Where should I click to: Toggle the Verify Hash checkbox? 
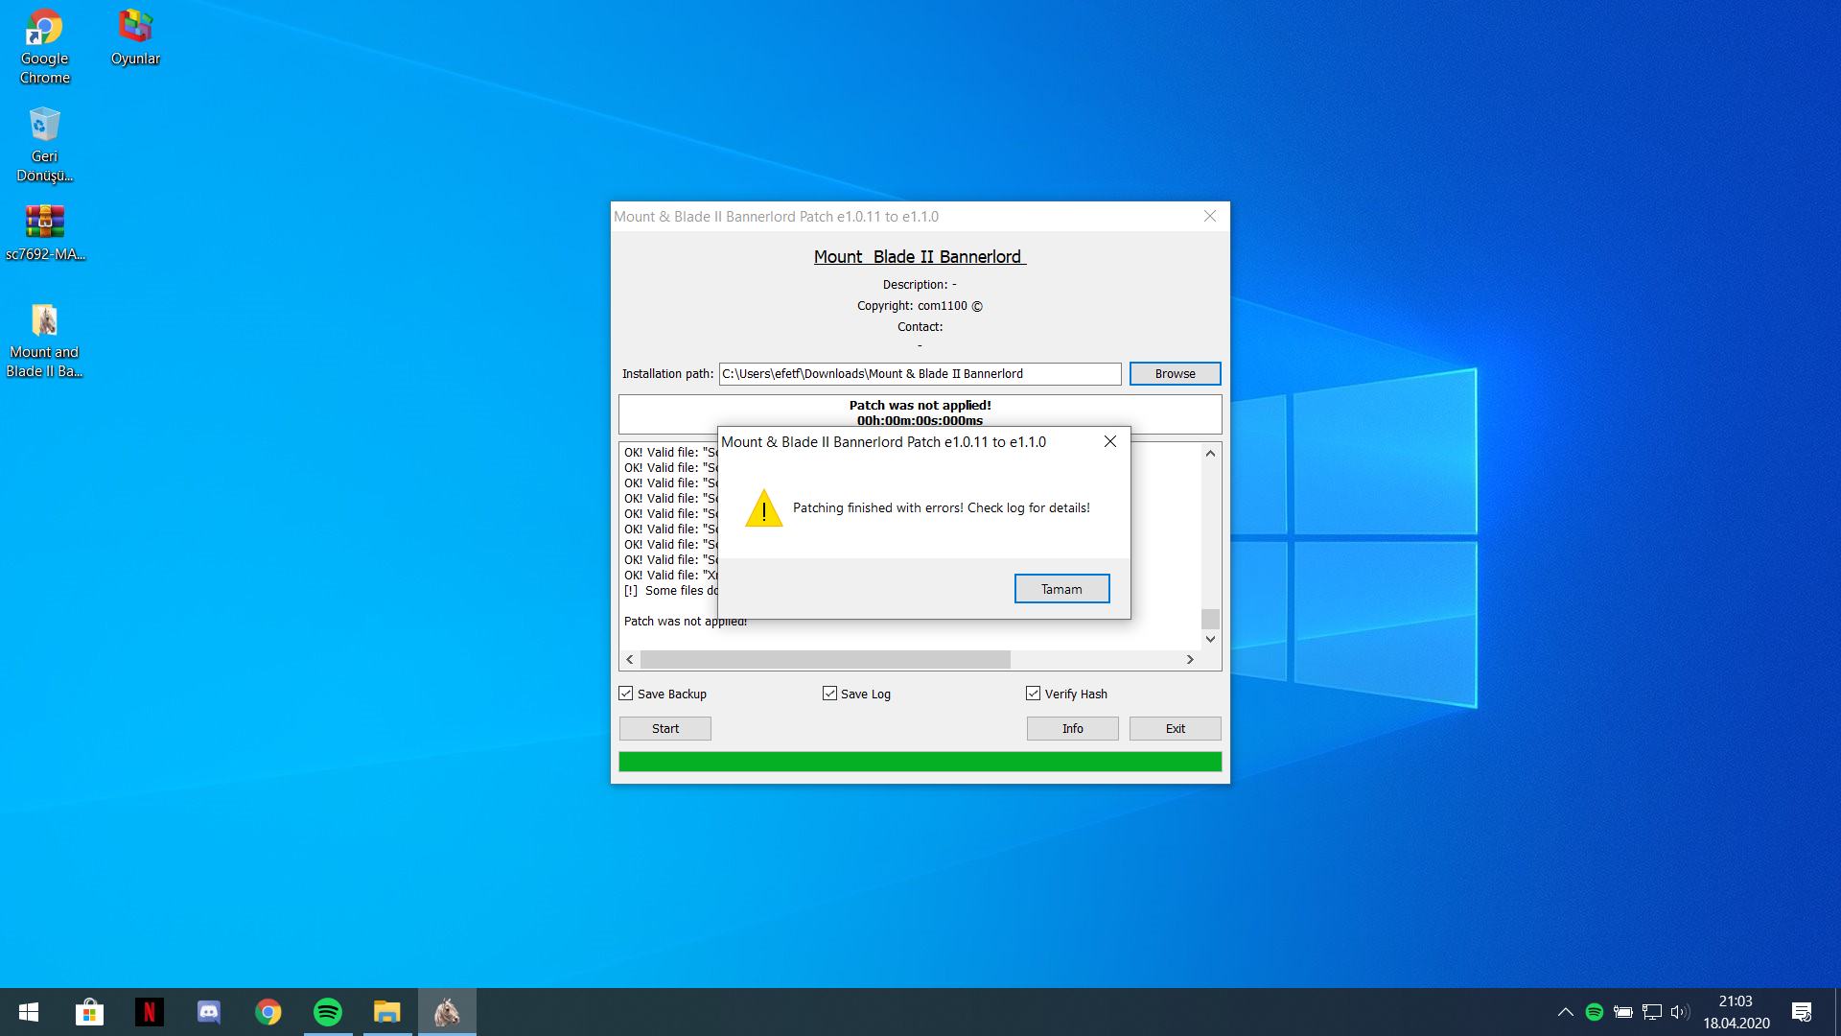tap(1033, 694)
